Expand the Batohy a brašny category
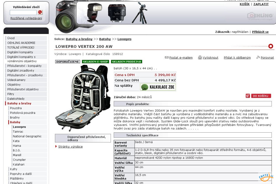 click(19, 103)
